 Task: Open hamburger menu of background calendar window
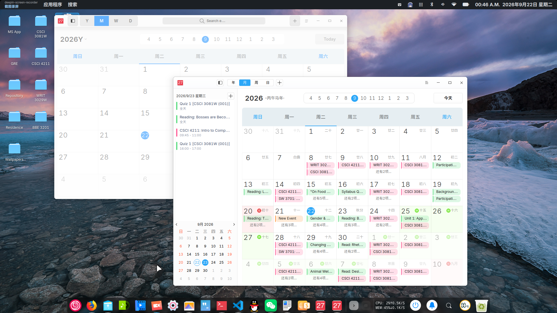tap(307, 21)
